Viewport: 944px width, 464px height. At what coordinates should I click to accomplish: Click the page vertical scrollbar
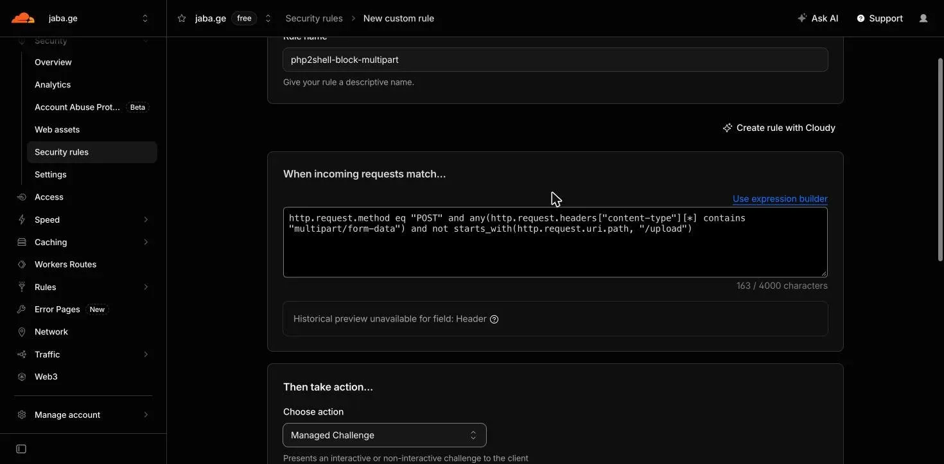[940, 160]
